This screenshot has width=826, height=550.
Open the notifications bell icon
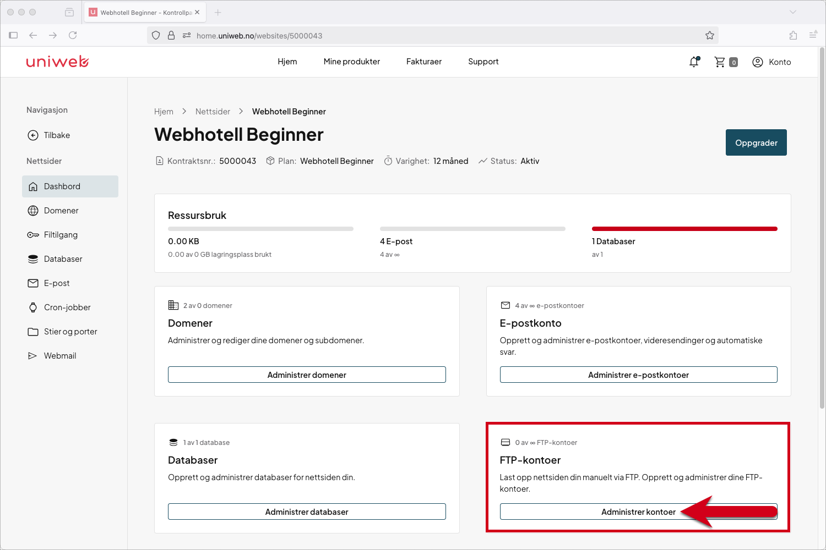(694, 62)
